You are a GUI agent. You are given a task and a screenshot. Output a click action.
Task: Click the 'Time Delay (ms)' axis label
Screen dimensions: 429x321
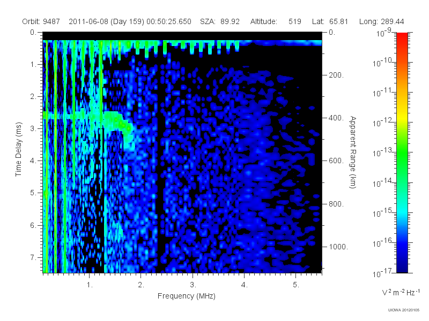[x=18, y=149]
